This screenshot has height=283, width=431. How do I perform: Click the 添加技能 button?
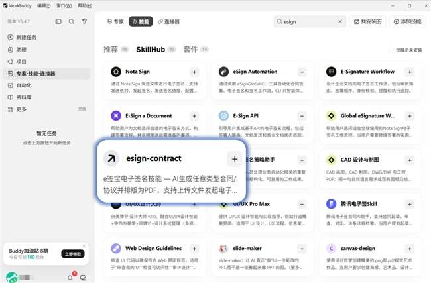click(407, 21)
